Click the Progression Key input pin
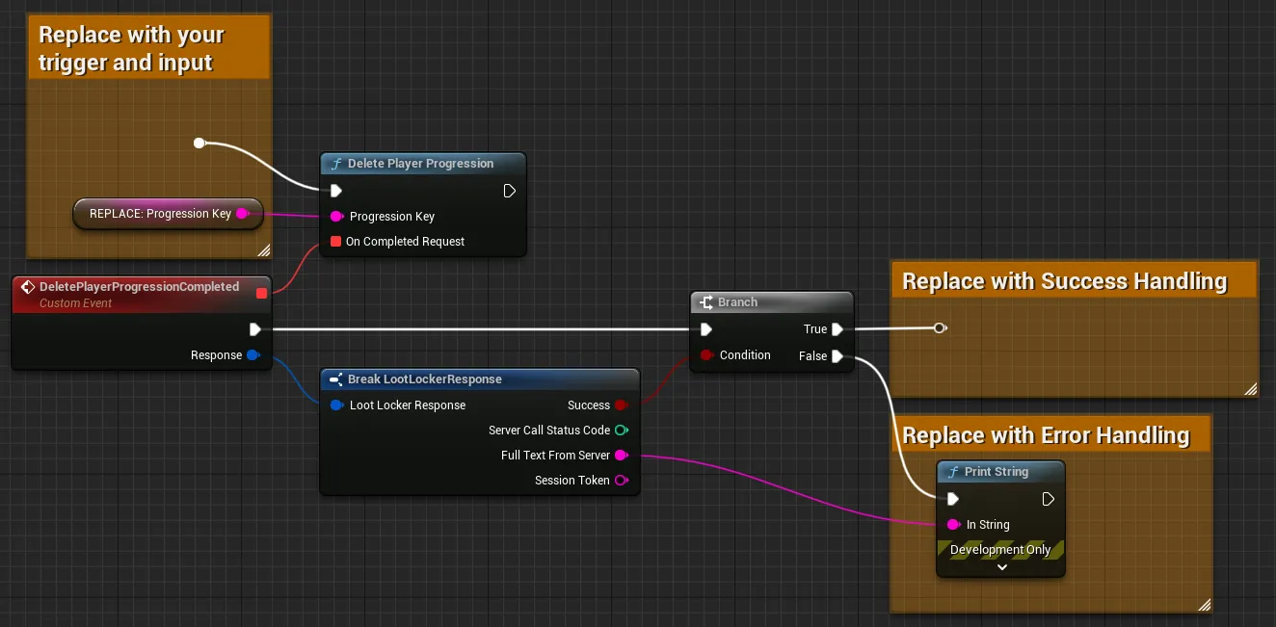 [336, 217]
